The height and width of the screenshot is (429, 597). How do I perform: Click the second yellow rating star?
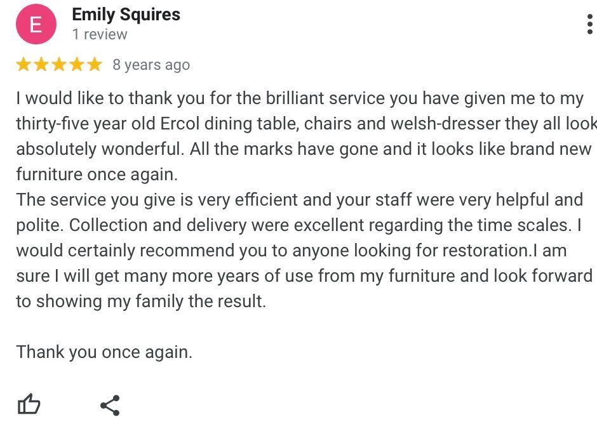41,65
